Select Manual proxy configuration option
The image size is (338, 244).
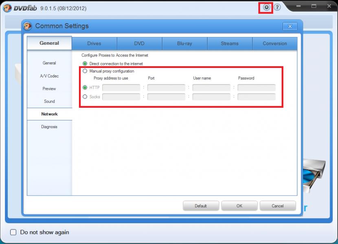tap(85, 71)
